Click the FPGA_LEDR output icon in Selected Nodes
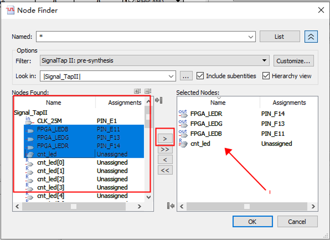 tap(183, 113)
